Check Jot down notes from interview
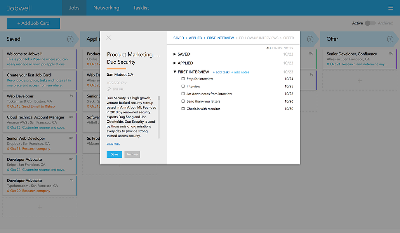This screenshot has height=233, width=400. [x=183, y=94]
